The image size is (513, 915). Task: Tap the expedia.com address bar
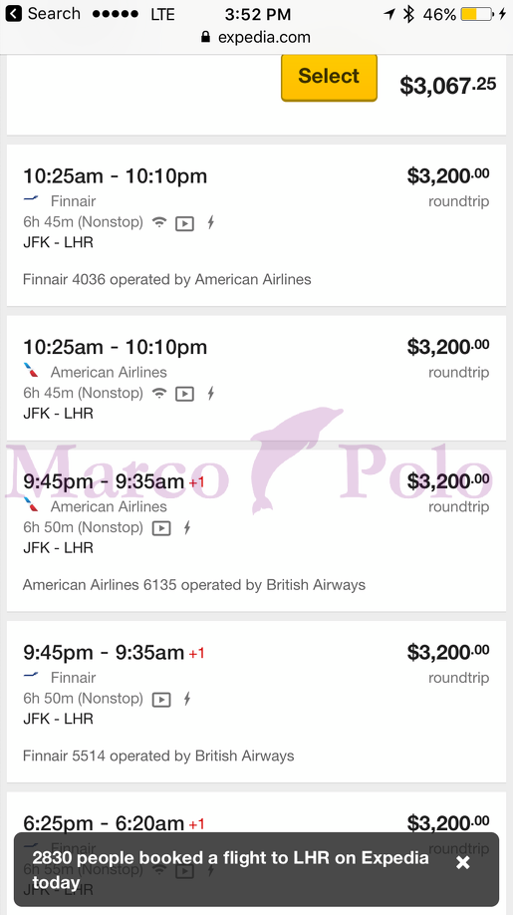(x=257, y=37)
